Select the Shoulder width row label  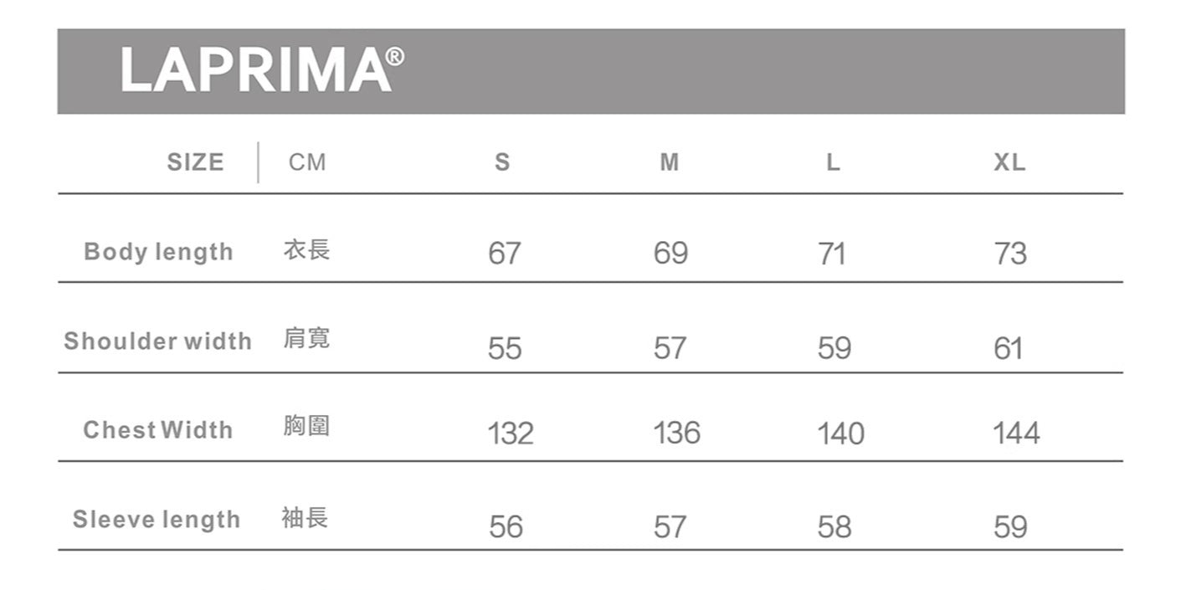(x=157, y=341)
